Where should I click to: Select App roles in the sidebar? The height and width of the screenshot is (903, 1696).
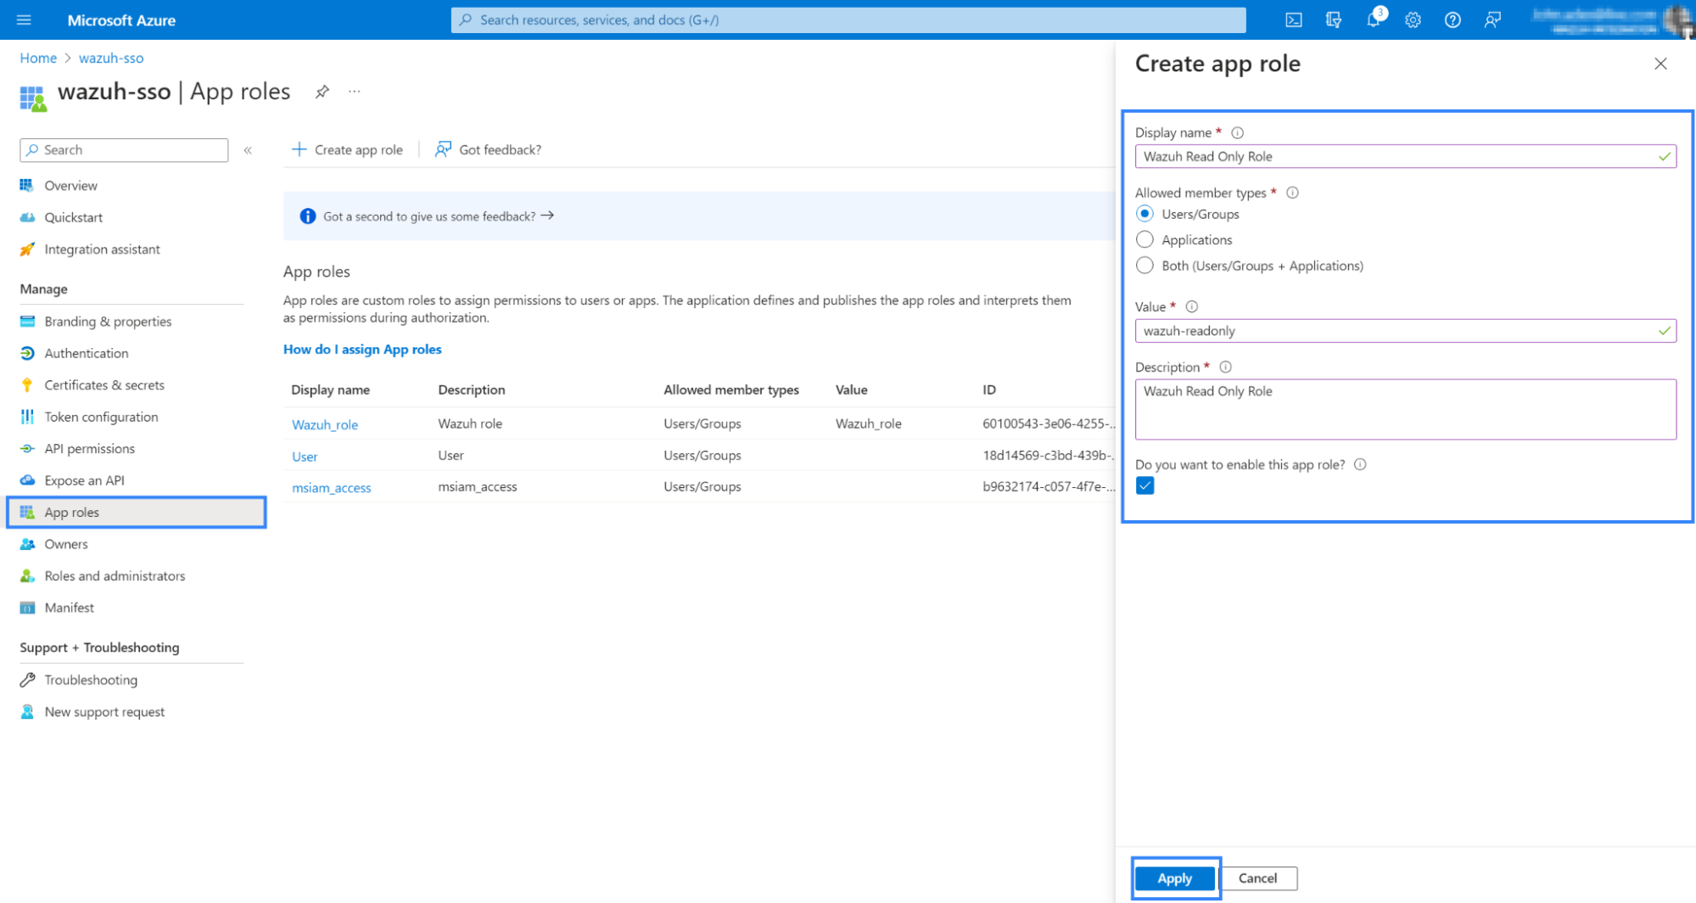point(137,513)
